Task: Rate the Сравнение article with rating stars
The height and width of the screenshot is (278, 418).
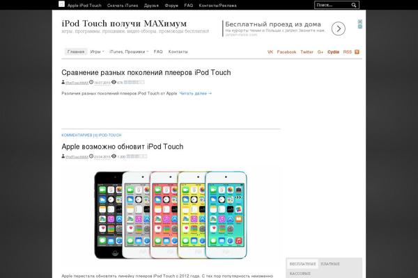Action: point(134,82)
